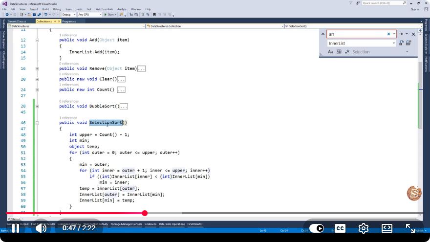Open the Build menu
Screen dimensions: 430x242
pos(45,9)
